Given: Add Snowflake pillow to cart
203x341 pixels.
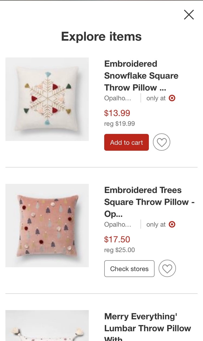Looking at the screenshot, I should 126,142.
